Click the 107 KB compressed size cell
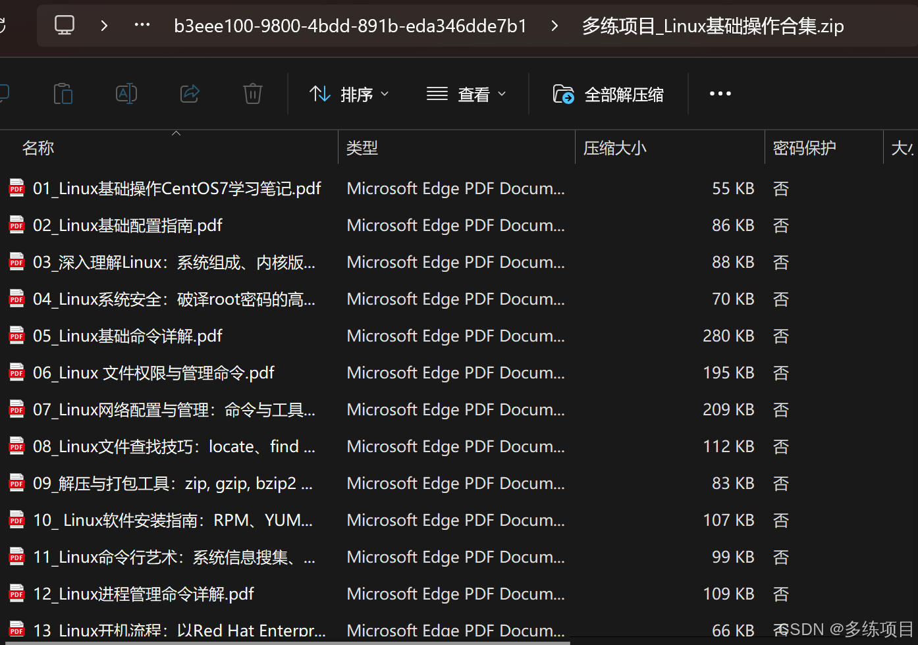The height and width of the screenshot is (645, 918). click(728, 521)
